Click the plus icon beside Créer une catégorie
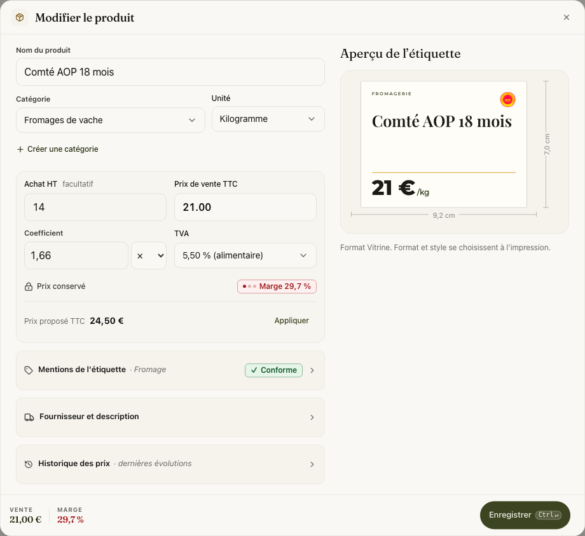The width and height of the screenshot is (585, 536). pos(20,149)
